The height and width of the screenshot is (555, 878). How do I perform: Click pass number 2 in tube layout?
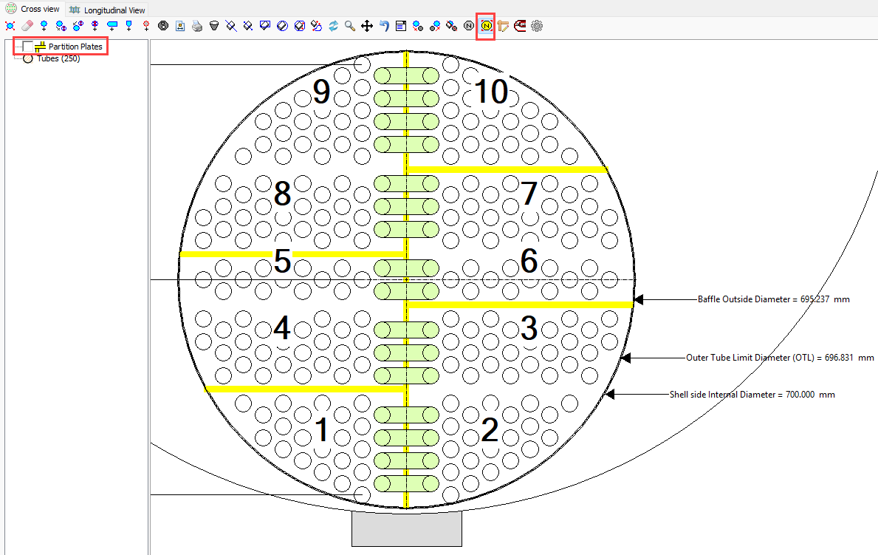pos(490,431)
